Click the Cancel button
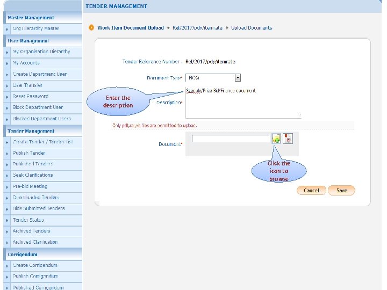 311,190
